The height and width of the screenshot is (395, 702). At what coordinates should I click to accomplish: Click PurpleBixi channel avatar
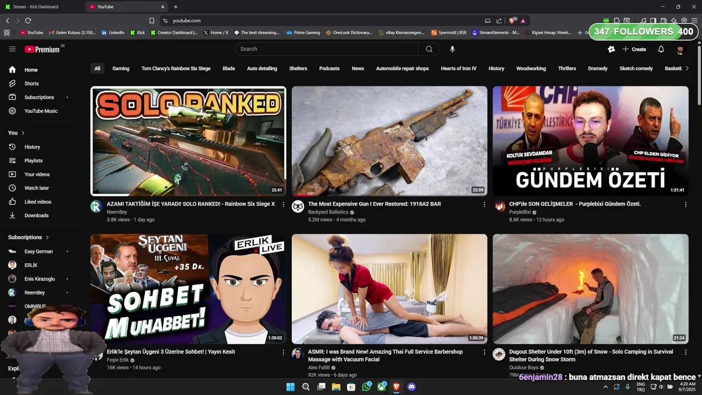tap(499, 206)
